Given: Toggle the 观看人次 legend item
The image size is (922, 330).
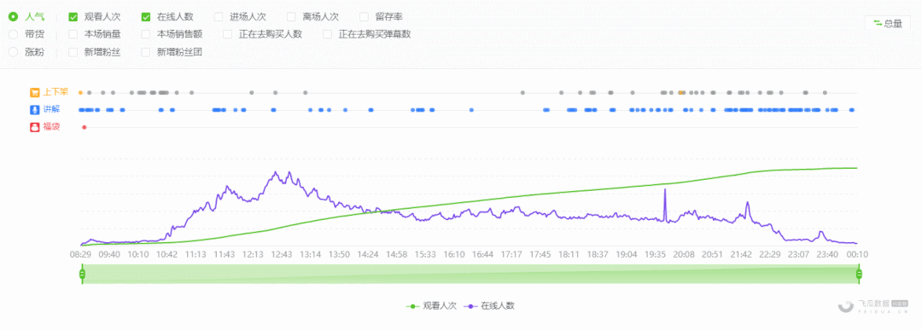Looking at the screenshot, I should pos(431,306).
